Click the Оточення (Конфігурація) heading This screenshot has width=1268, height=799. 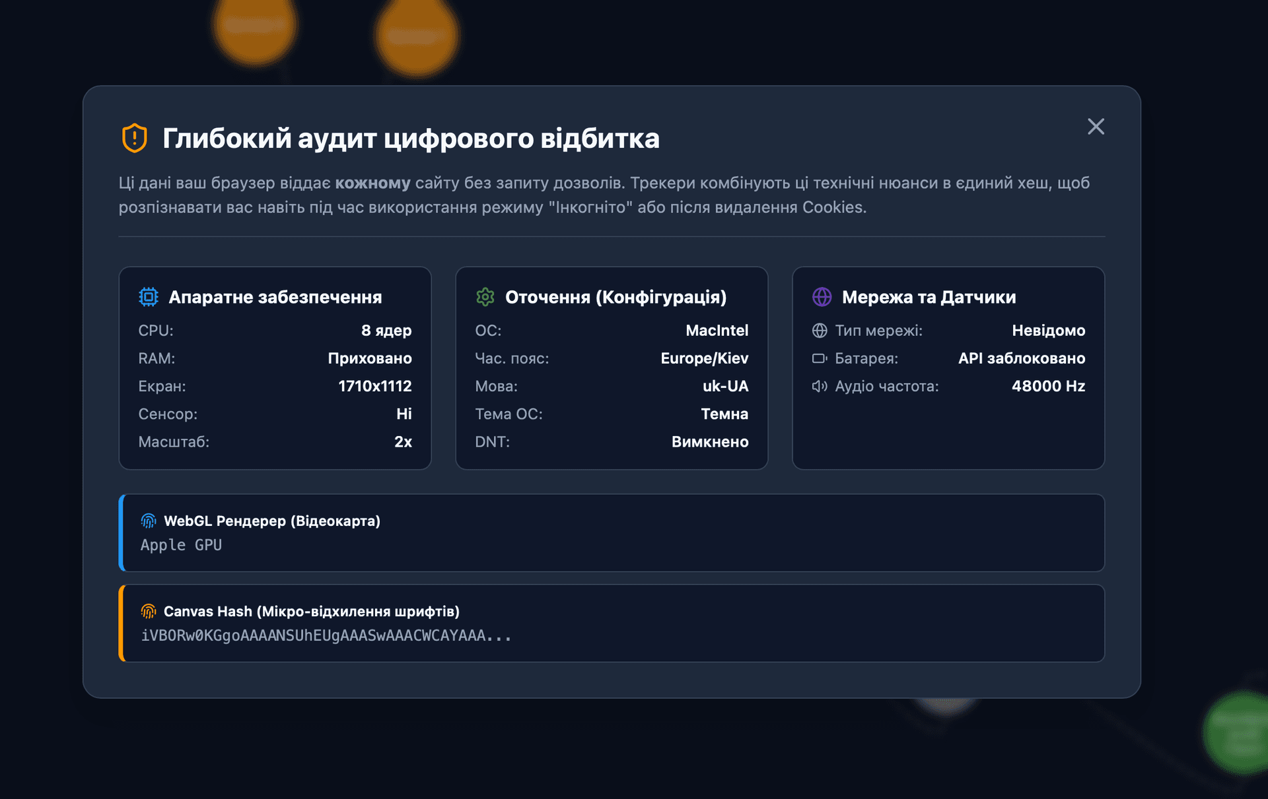point(616,297)
